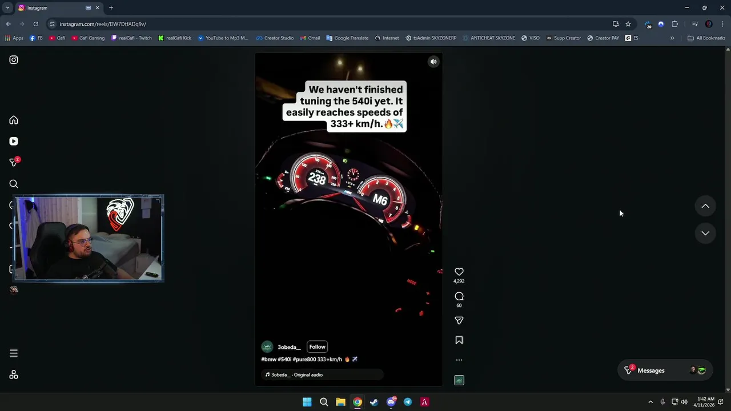Open the Chrome extensions puzzle menu
Viewport: 731px width, 411px height.
click(x=675, y=24)
